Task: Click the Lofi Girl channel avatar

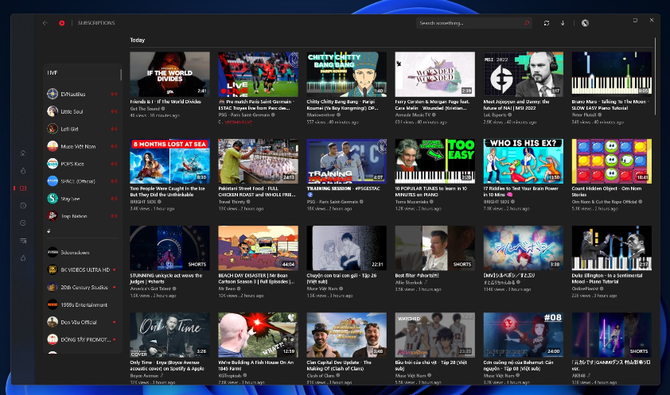Action: [53, 129]
